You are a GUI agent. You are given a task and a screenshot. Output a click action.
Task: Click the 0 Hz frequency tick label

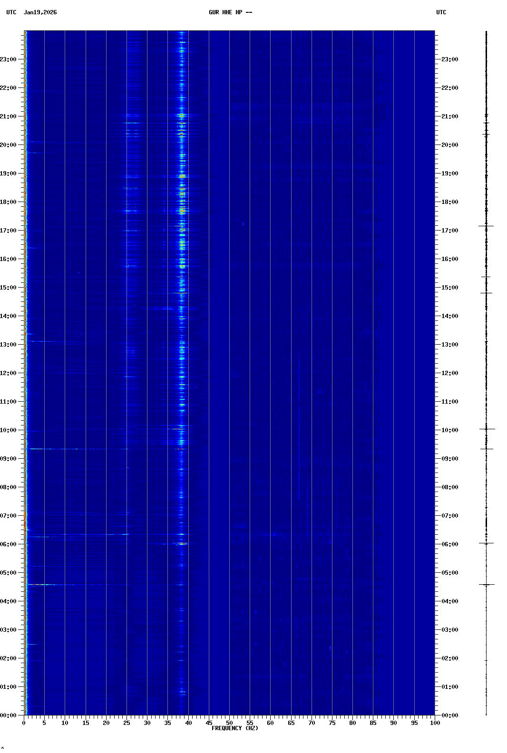click(24, 723)
